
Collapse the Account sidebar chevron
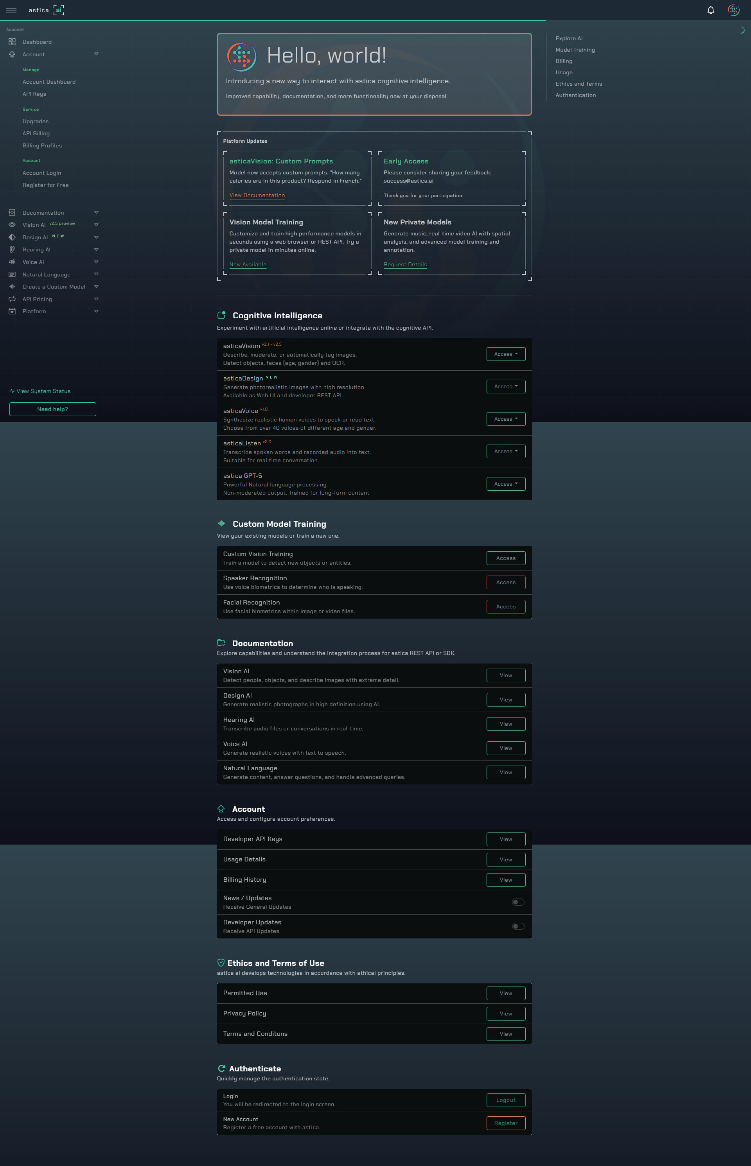(x=96, y=54)
